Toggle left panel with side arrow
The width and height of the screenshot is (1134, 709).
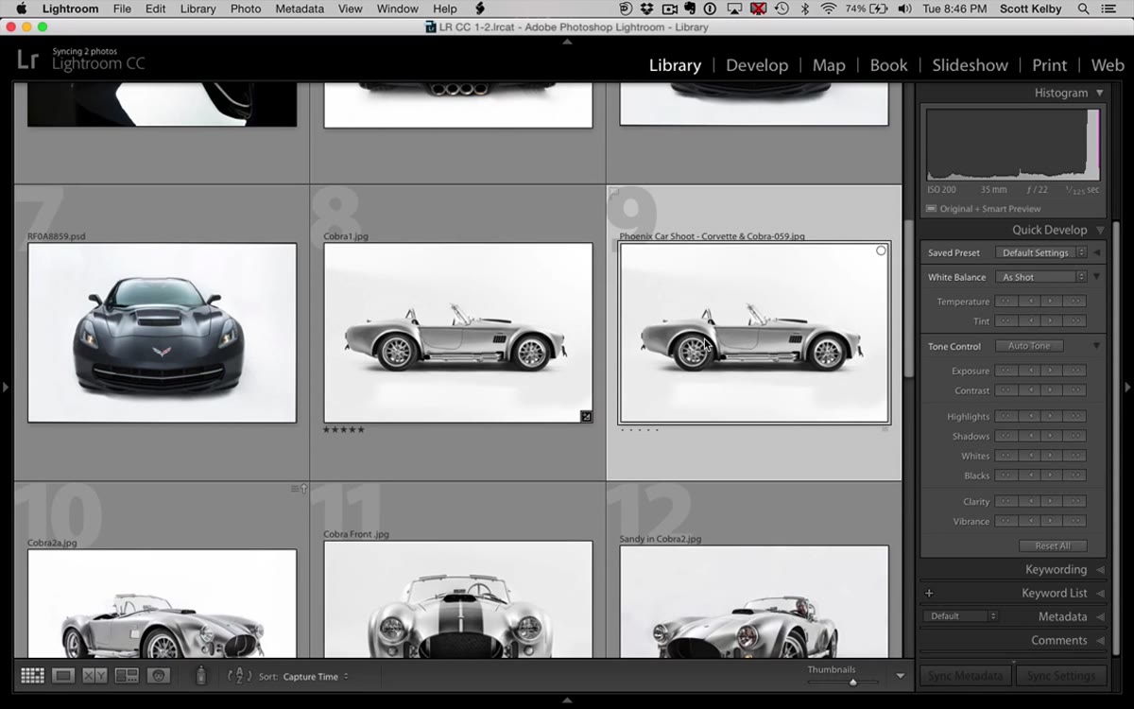click(x=6, y=387)
